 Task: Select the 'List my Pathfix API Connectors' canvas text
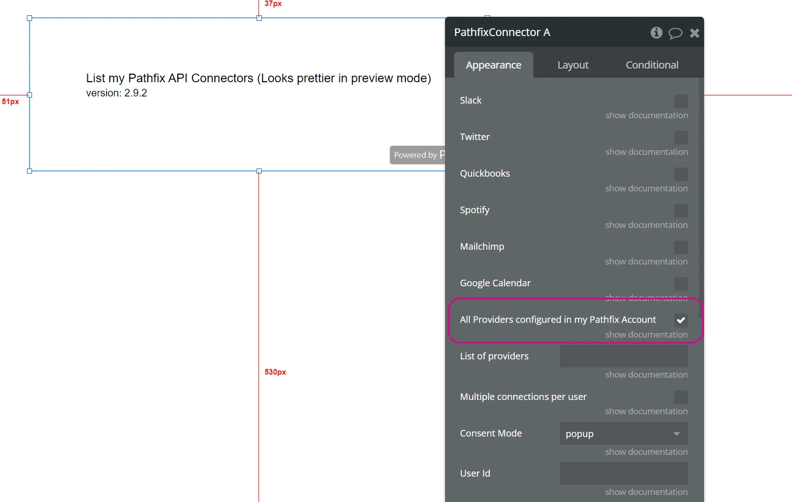pos(259,78)
